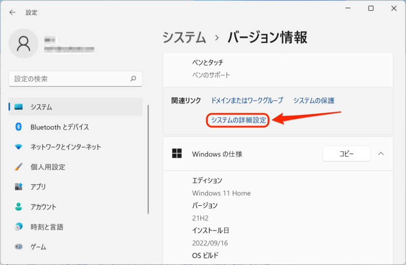Click the エディション label
The image size is (406, 265).
(x=207, y=180)
